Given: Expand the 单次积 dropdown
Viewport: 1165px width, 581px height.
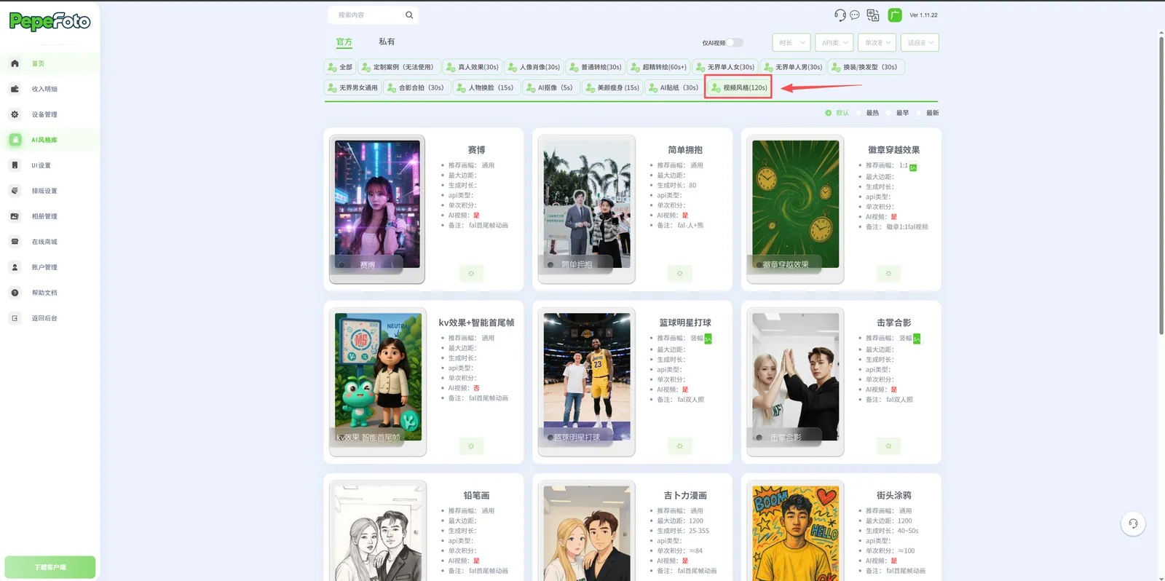Looking at the screenshot, I should click(877, 42).
